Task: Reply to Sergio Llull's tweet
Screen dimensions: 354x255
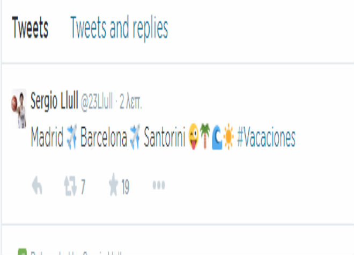Action: click(x=37, y=185)
